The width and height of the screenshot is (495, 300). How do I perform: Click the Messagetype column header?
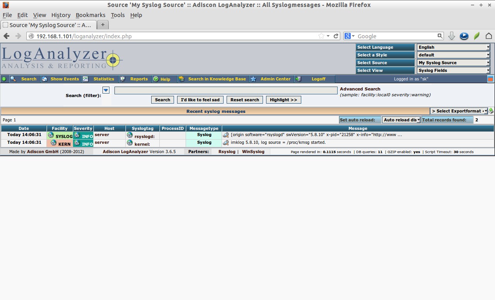click(204, 128)
